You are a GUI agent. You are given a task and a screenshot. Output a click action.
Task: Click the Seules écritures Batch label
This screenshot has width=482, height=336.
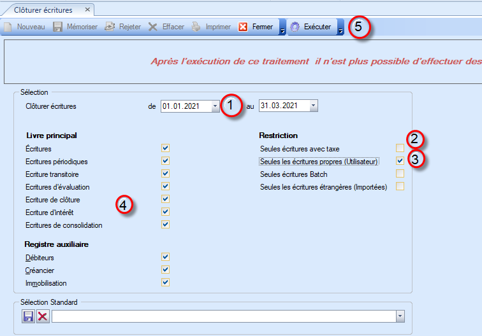coord(293,174)
